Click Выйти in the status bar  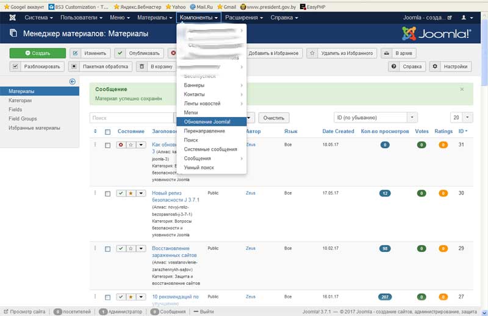[204, 311]
